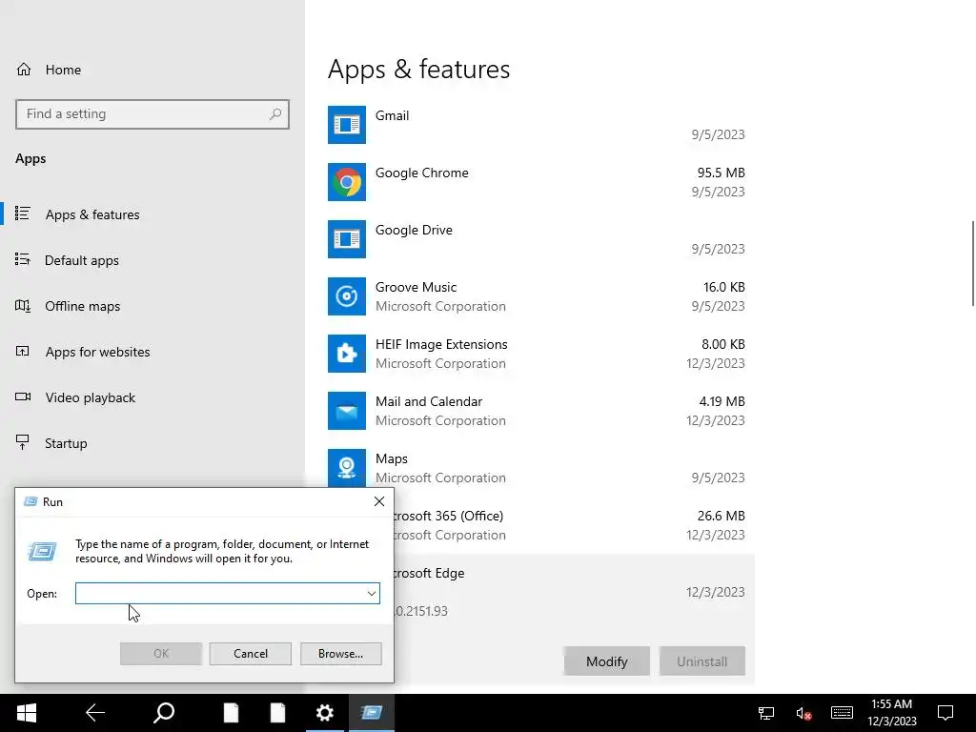Open Apps & features section
The height and width of the screenshot is (732, 976).
77,214
